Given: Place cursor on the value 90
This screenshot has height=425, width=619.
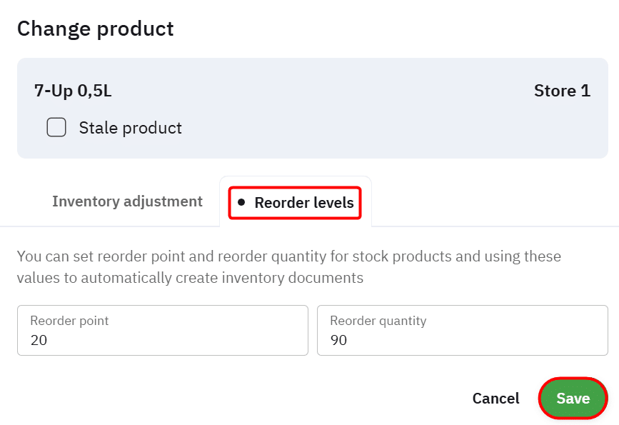Looking at the screenshot, I should point(339,340).
